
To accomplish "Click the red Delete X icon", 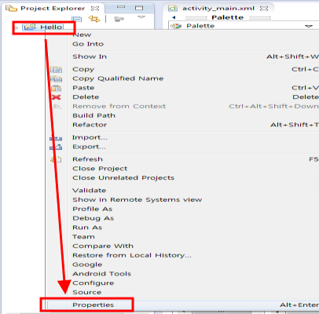I will (x=56, y=97).
